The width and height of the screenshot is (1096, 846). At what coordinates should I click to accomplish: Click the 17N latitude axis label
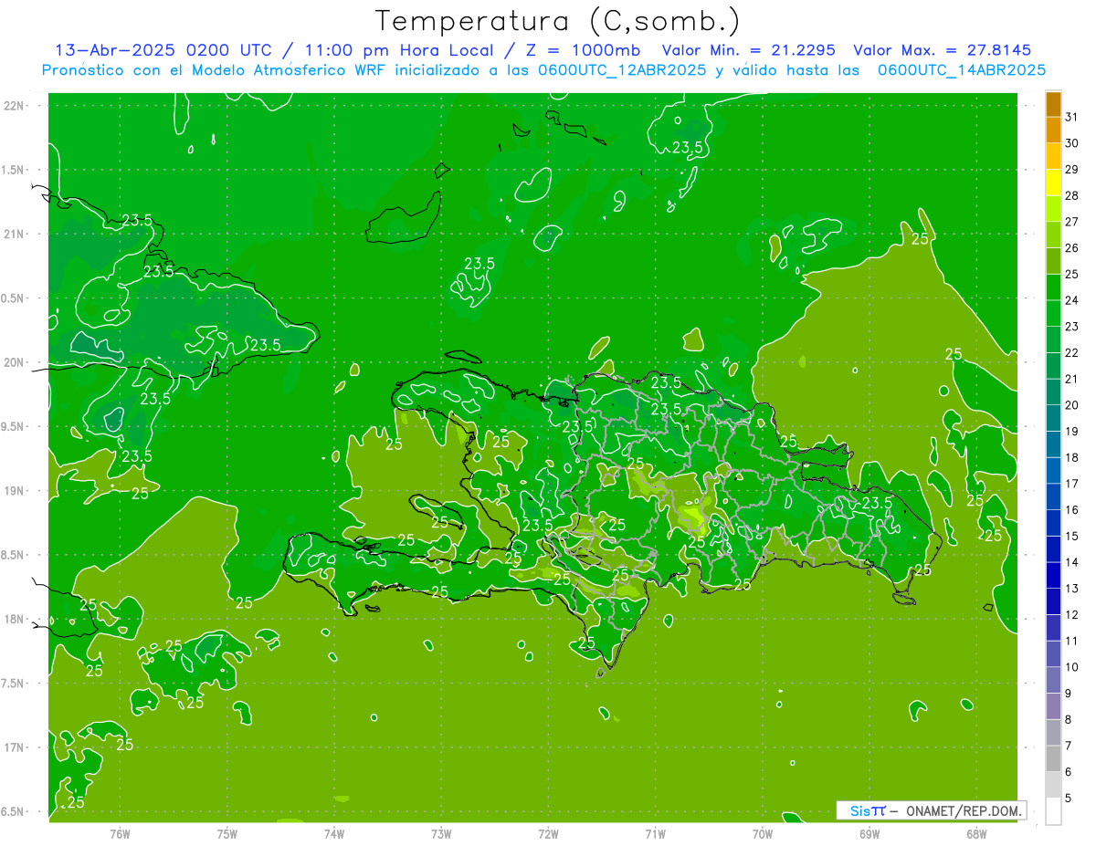13,747
